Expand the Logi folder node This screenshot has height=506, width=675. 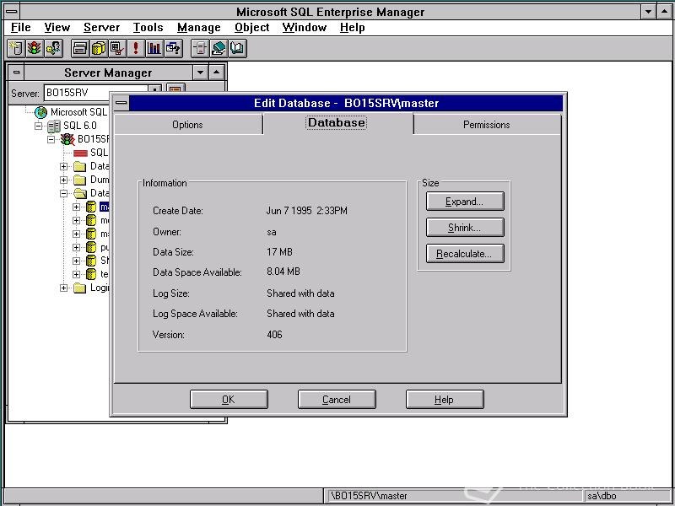(64, 288)
